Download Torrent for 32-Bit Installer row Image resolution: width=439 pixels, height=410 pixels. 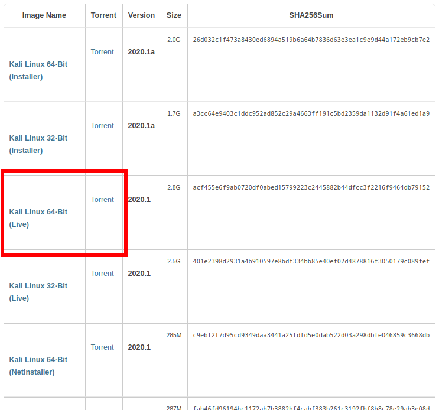click(102, 126)
